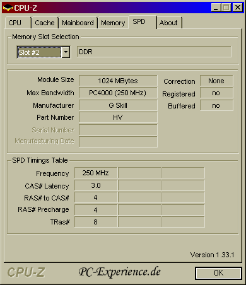Click the CPU-Z chip icon in title bar
Image resolution: width=246 pixels, height=285 pixels.
click(x=8, y=8)
